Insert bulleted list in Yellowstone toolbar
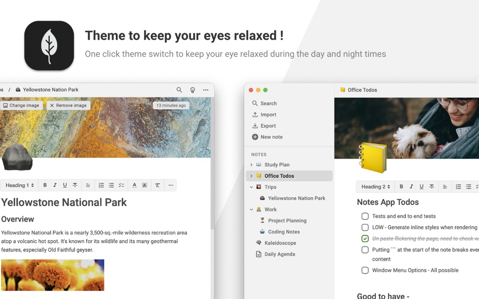Screen dimensions: 479x299 coord(111,185)
